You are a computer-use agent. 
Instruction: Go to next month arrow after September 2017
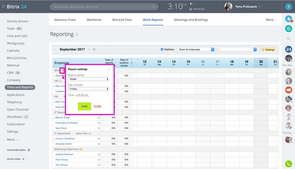click(x=89, y=49)
